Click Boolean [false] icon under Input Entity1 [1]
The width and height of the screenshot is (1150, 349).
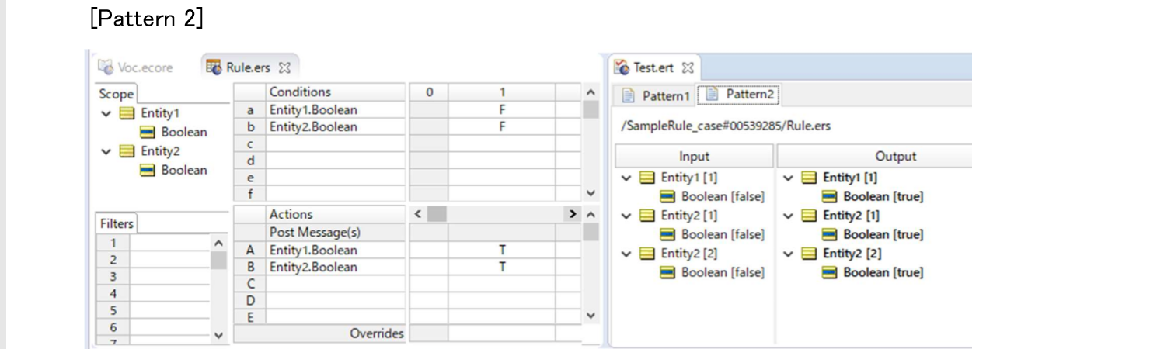click(667, 196)
